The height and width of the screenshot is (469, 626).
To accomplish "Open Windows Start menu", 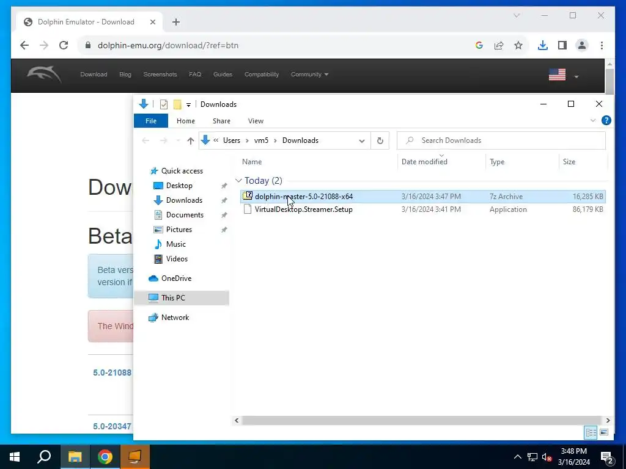I will pyautogui.click(x=15, y=457).
